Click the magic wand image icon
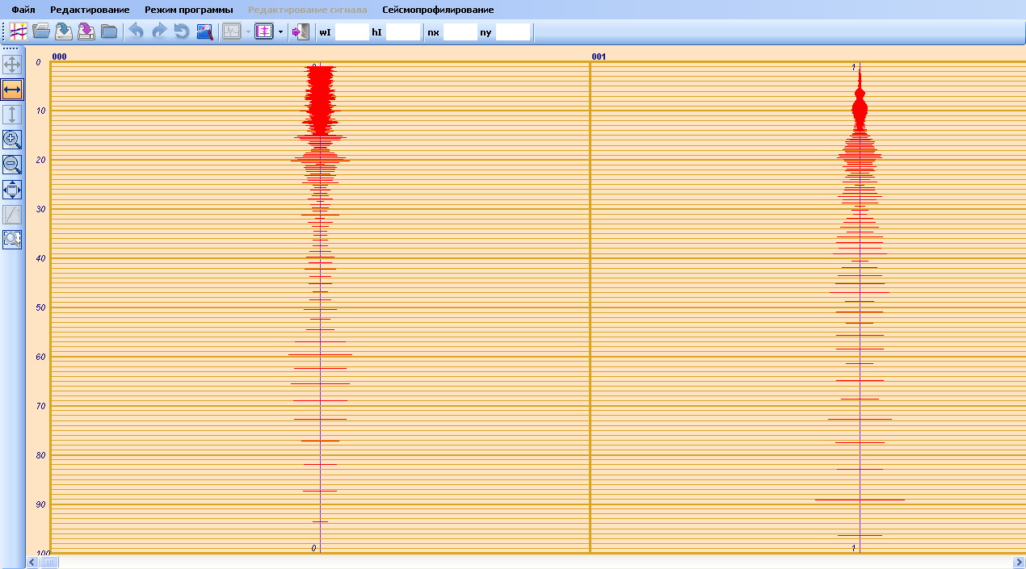The height and width of the screenshot is (569, 1026). pos(204,32)
